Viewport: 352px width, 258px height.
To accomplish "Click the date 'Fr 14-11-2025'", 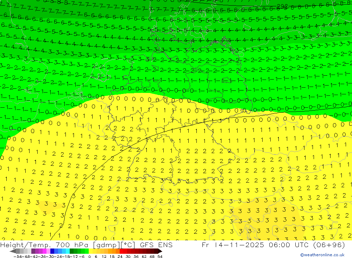I will coord(233,245).
